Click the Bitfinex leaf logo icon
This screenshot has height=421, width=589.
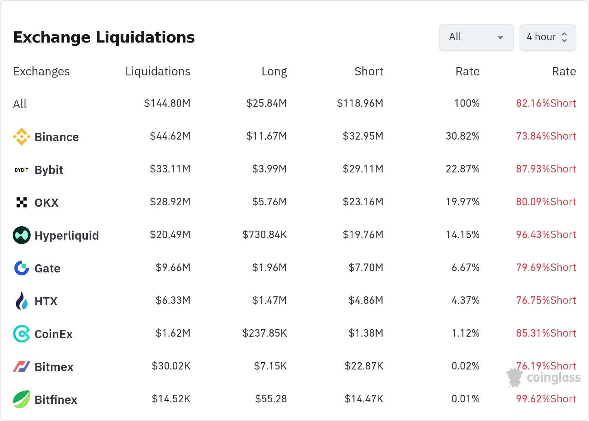pos(22,399)
